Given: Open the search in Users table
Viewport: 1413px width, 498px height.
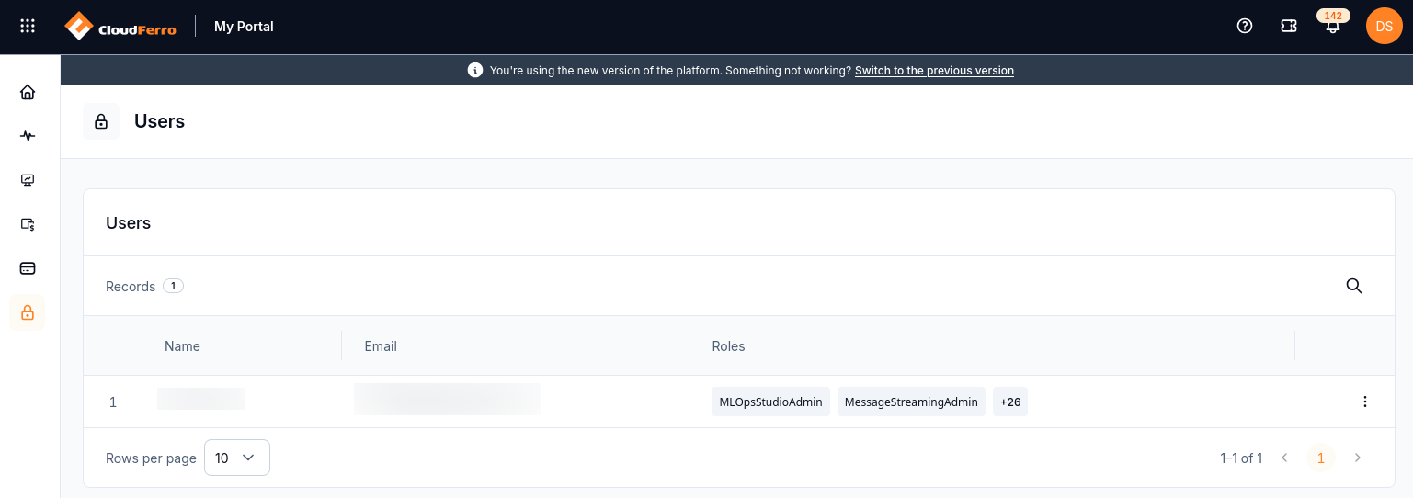Looking at the screenshot, I should pos(1354,286).
